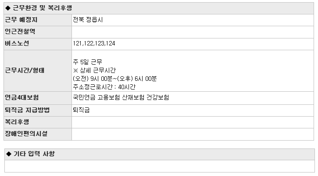Click the empty 인근전철역 value cell
The width and height of the screenshot is (318, 176).
(x=193, y=32)
